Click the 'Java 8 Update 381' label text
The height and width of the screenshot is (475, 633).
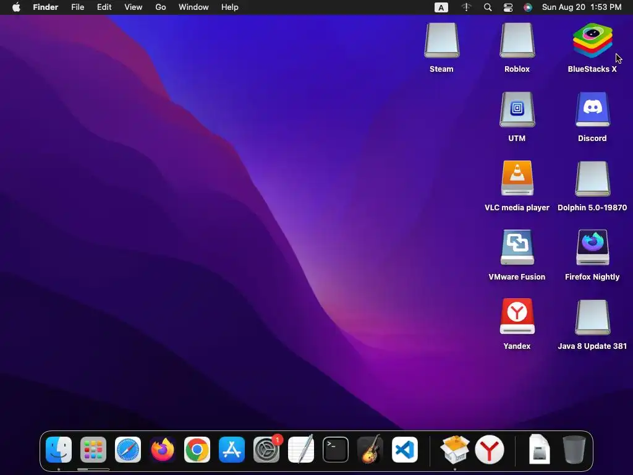592,346
